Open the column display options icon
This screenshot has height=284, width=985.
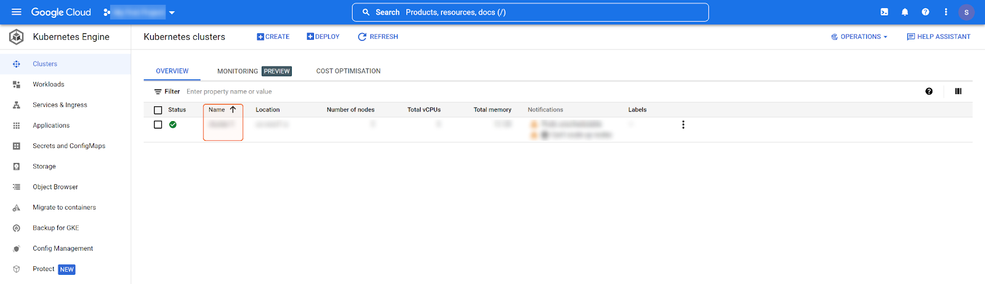[958, 91]
